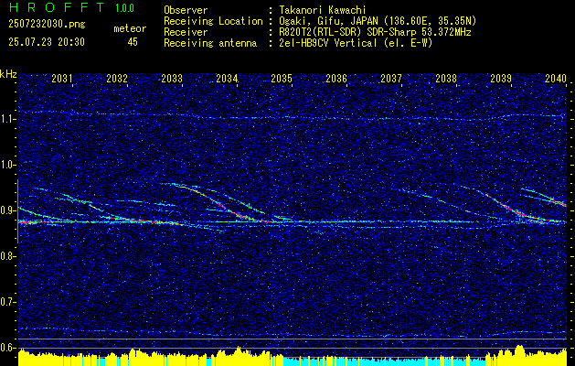
Task: Click the 2038 time marker
Action: click(446, 78)
